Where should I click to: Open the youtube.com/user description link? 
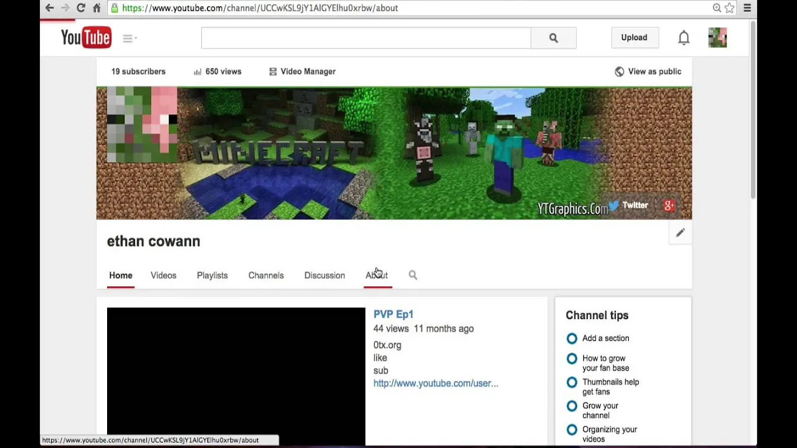(436, 383)
